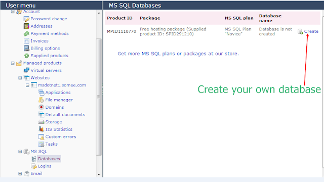The image size is (324, 182).
Task: Click "Database is not created" text
Action: 275,31
